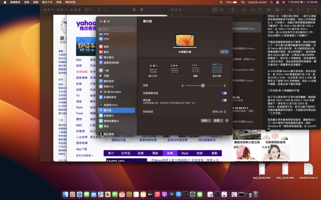Viewport: 321px width, 200px height.
Task: Click 內置顯示器 MacBook display thumbnail
Action: tap(185, 42)
